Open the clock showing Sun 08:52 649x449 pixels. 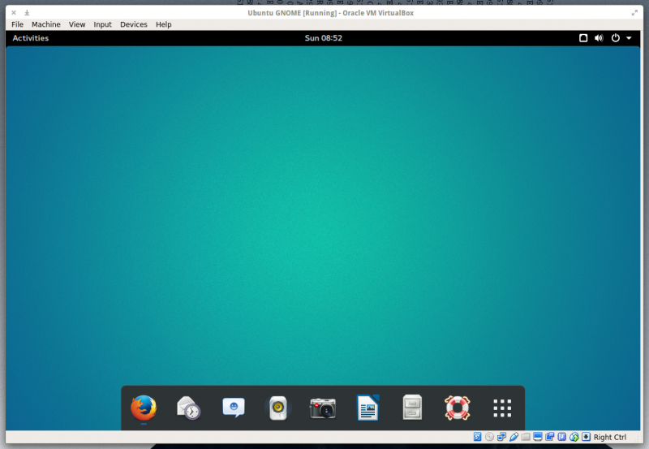point(324,38)
